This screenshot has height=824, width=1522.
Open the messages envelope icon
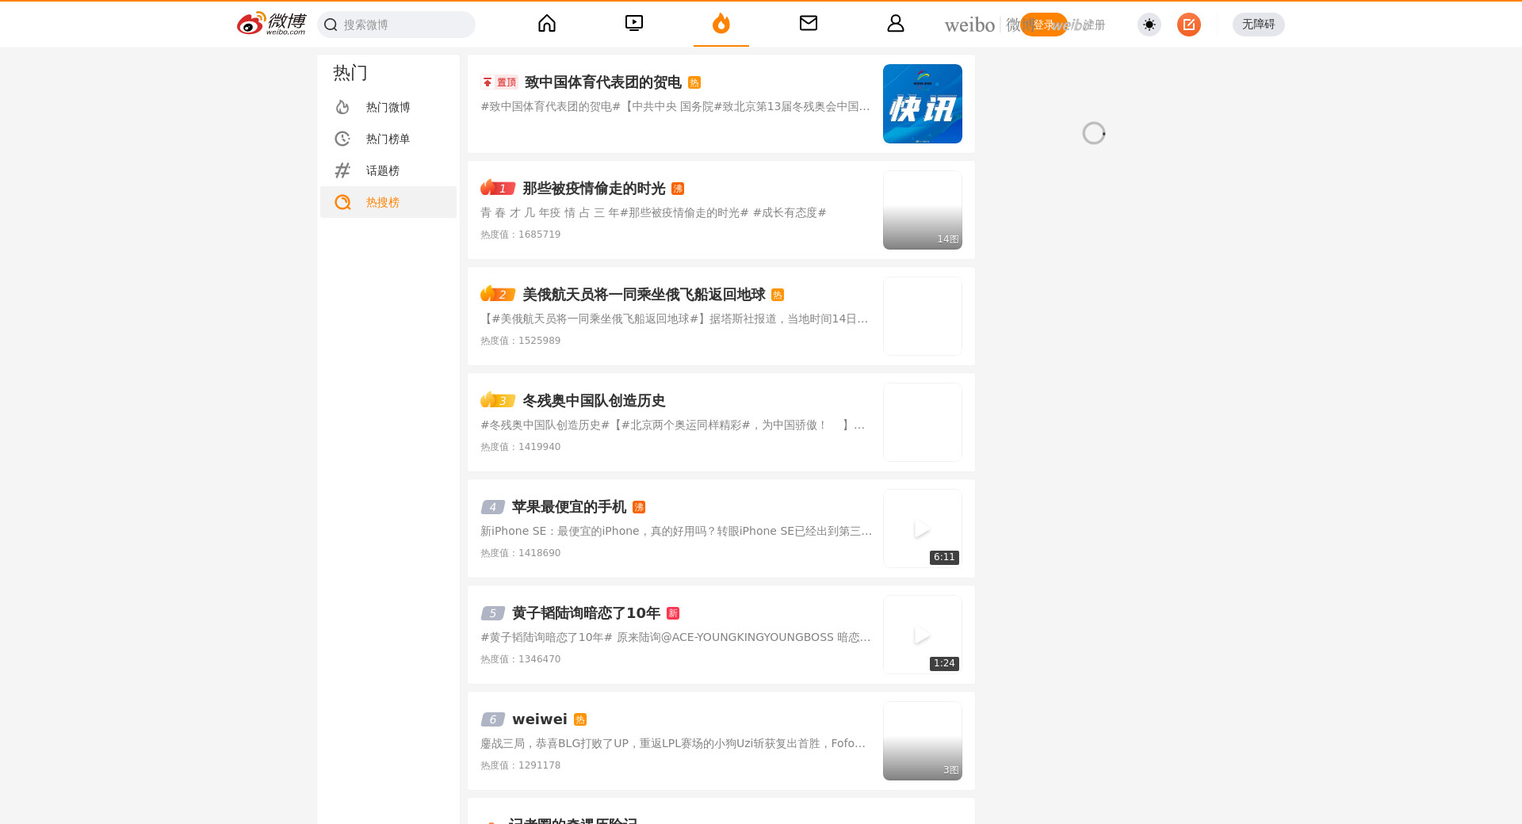coord(809,24)
